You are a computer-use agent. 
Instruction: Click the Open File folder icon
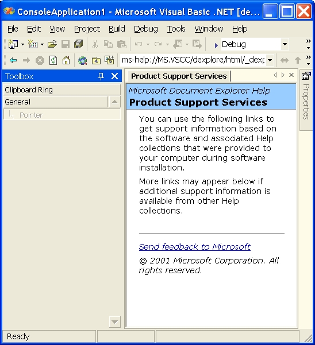coord(52,44)
